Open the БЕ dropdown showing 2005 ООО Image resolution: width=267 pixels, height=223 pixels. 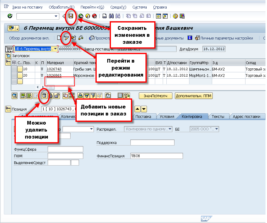point(217,129)
